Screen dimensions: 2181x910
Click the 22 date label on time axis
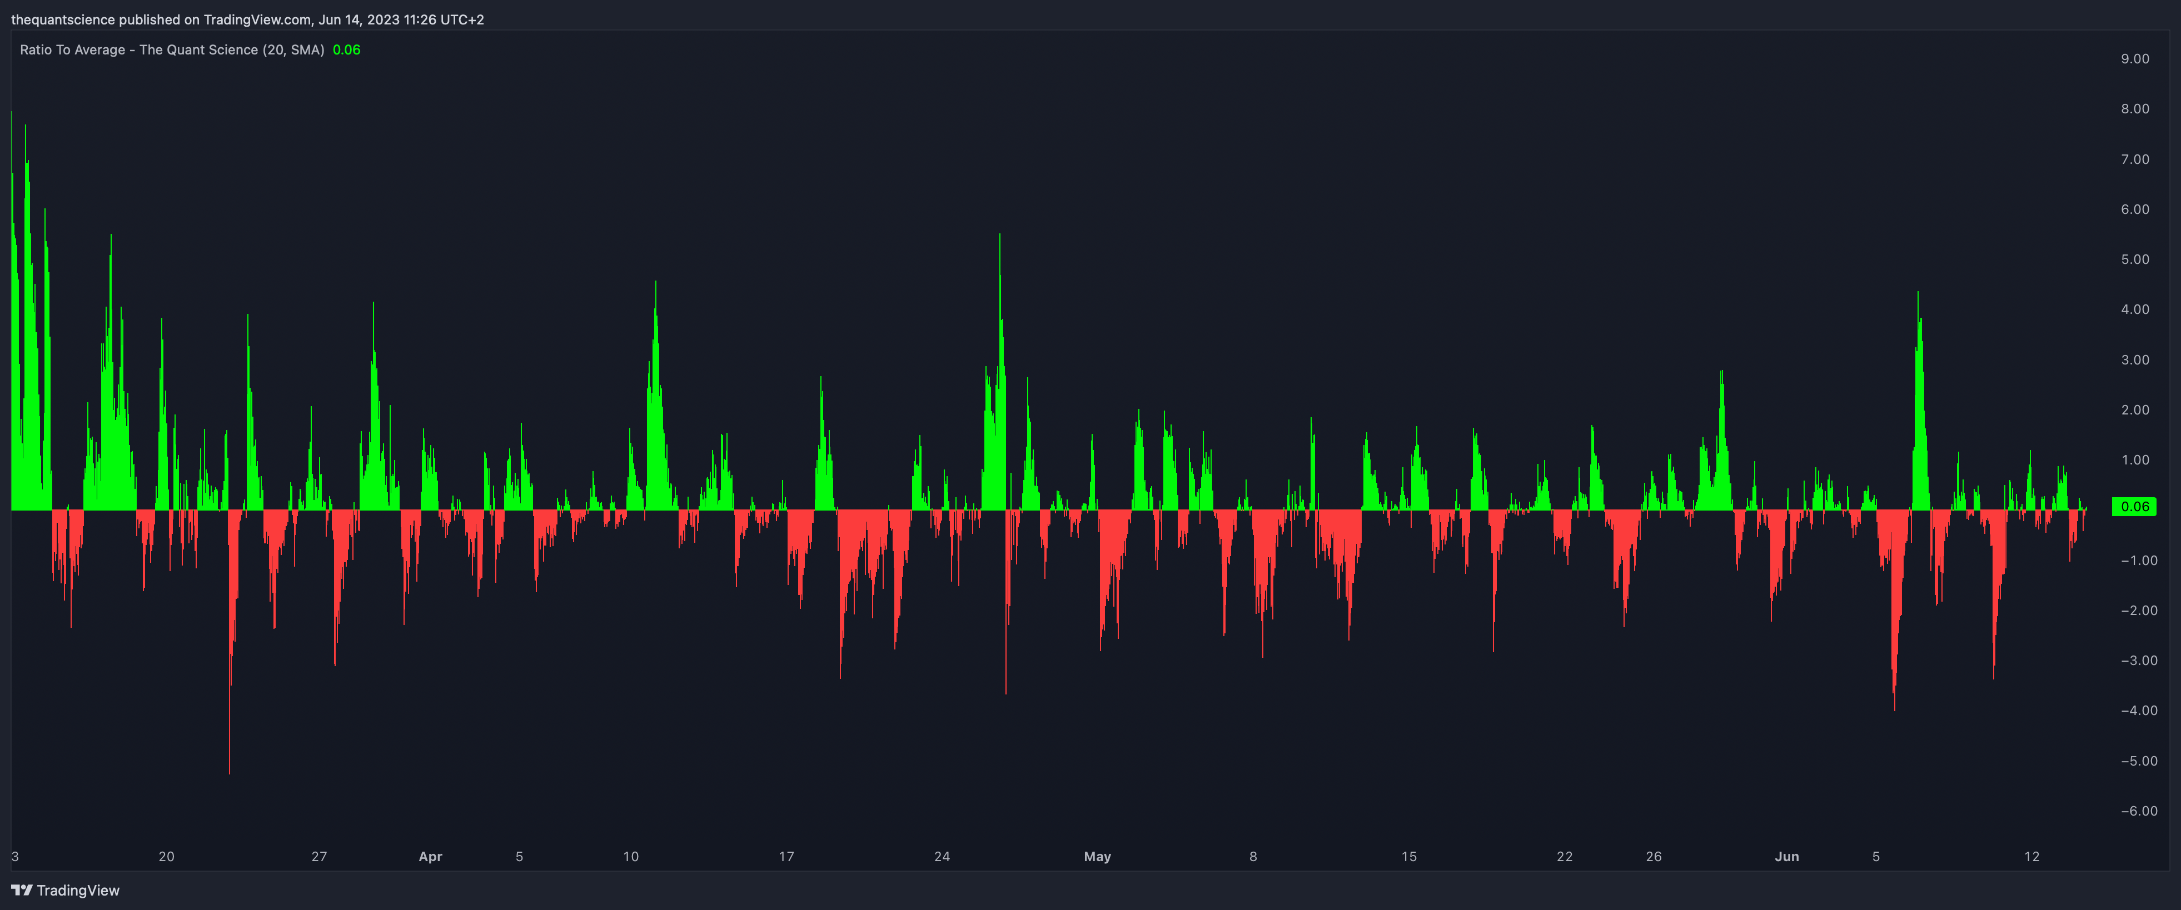(x=1565, y=857)
